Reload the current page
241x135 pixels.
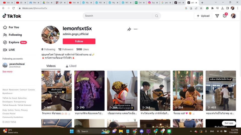pos(14,8)
